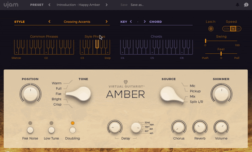Click the Chorus knob
This screenshot has height=152, width=252.
tap(179, 127)
